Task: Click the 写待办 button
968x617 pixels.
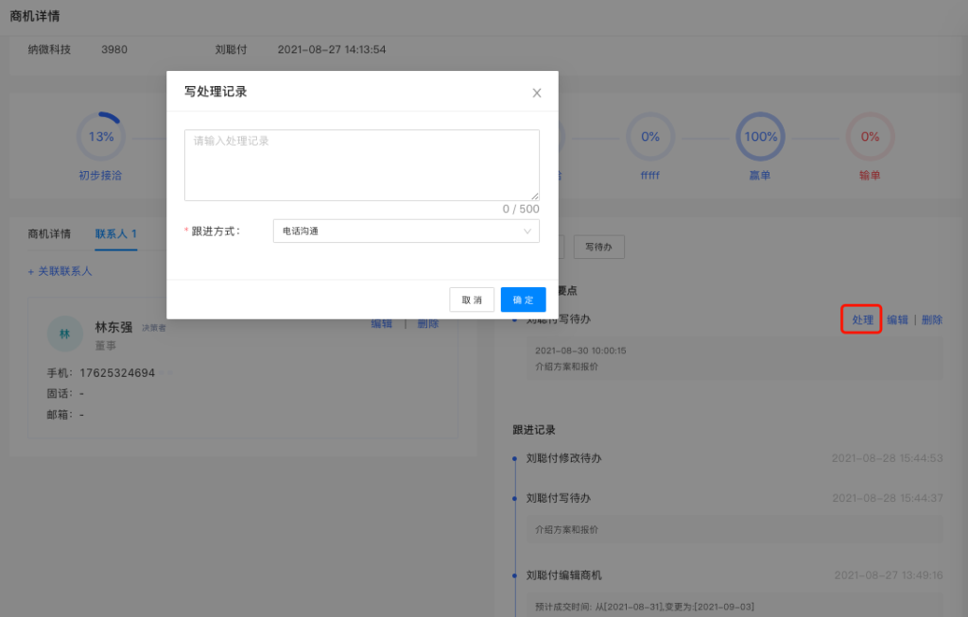Action: pyautogui.click(x=600, y=247)
